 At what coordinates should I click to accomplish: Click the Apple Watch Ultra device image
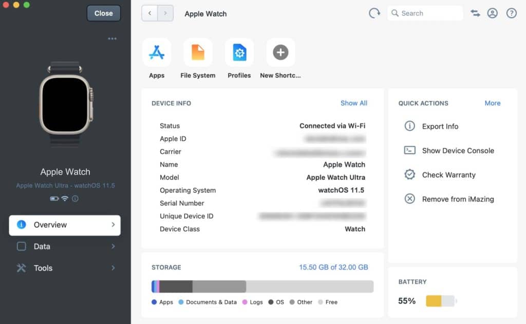[x=65, y=105]
